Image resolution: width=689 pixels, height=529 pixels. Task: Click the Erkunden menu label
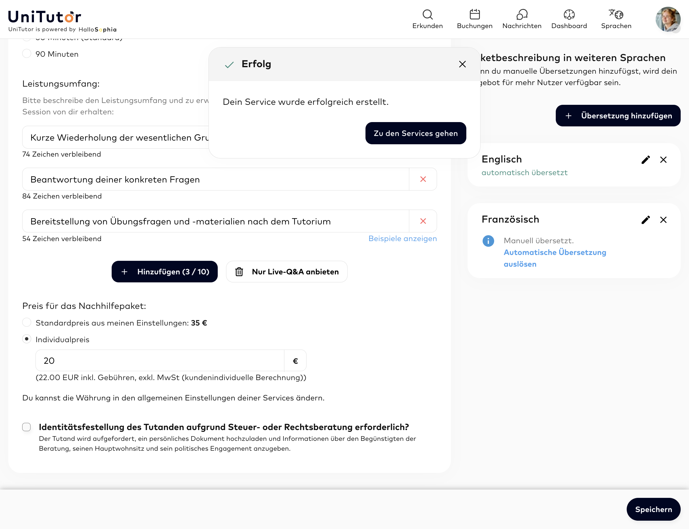coord(427,26)
